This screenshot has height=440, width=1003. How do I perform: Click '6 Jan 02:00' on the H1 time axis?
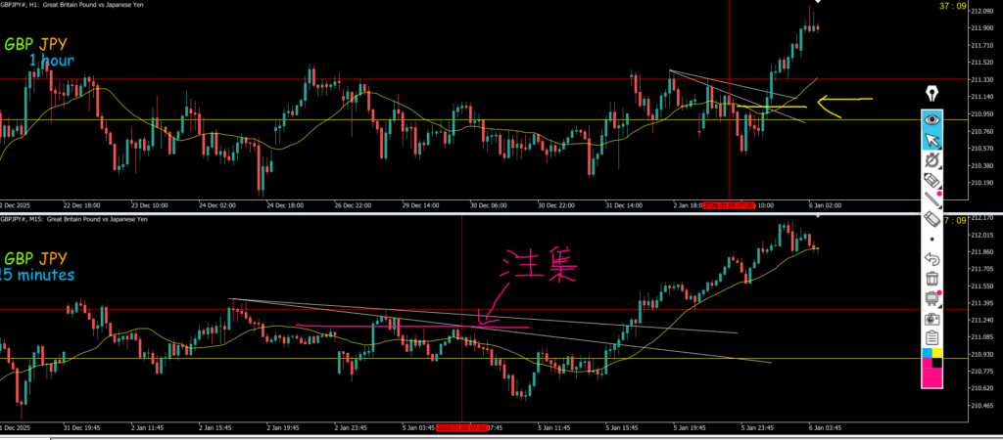827,205
